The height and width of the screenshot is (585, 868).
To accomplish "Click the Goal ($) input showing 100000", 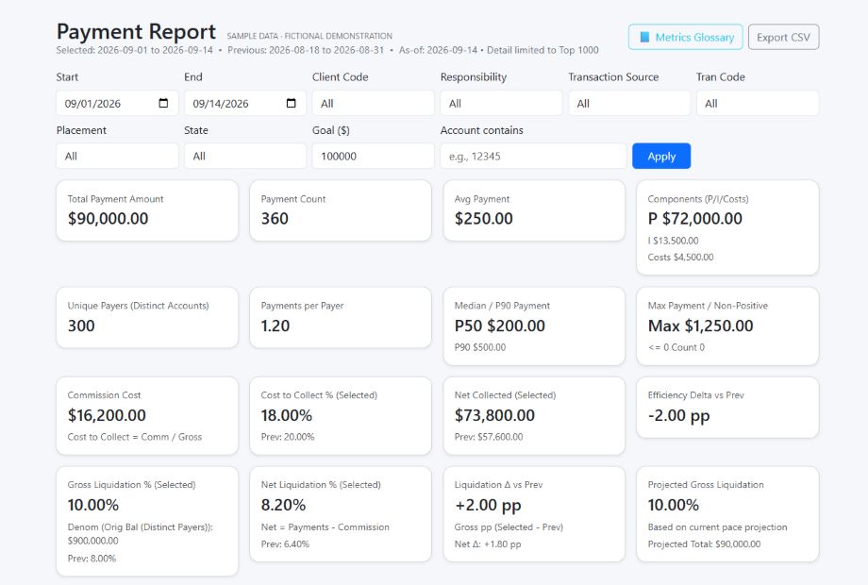I will click(x=373, y=156).
